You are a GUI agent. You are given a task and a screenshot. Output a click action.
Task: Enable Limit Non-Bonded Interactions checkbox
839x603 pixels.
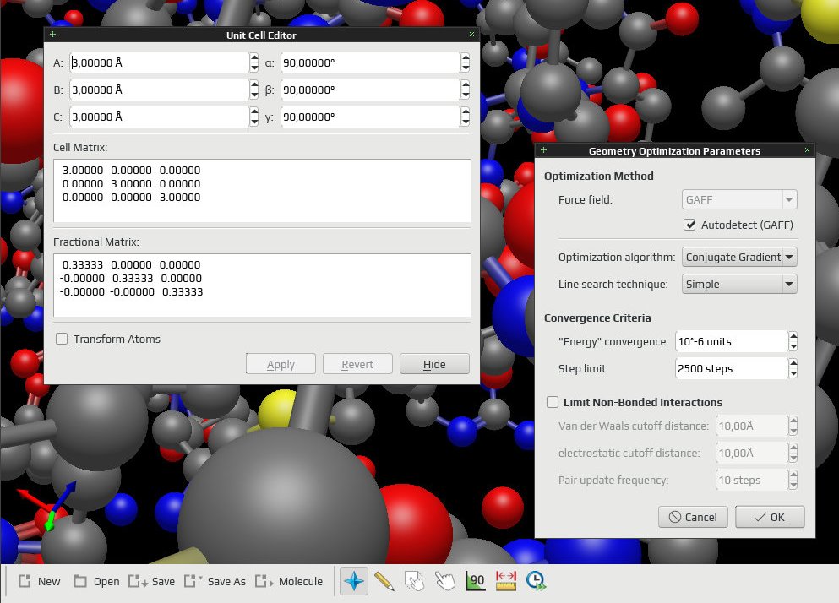[x=553, y=402]
